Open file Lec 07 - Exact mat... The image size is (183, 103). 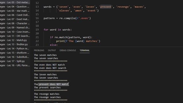(x=15, y=19)
